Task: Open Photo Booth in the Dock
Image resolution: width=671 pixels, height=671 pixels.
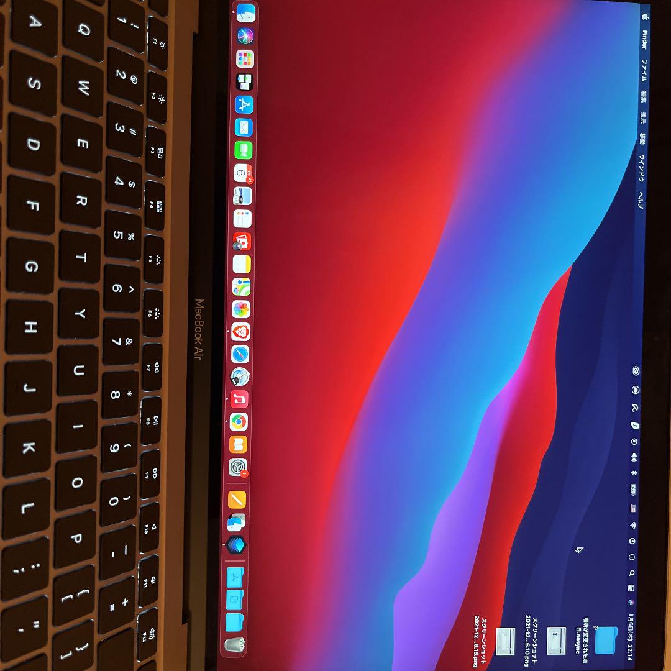Action: pyautogui.click(x=242, y=242)
